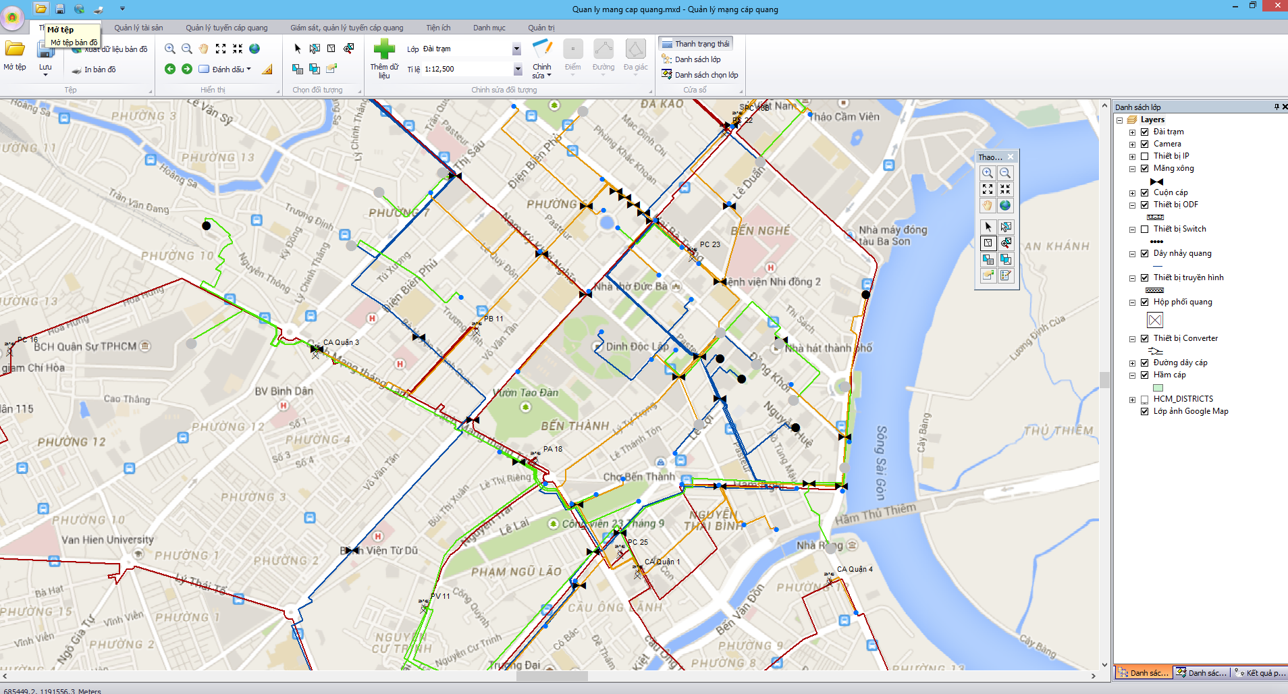
Task: Collapse the root Layers tree node
Action: [x=1119, y=120]
